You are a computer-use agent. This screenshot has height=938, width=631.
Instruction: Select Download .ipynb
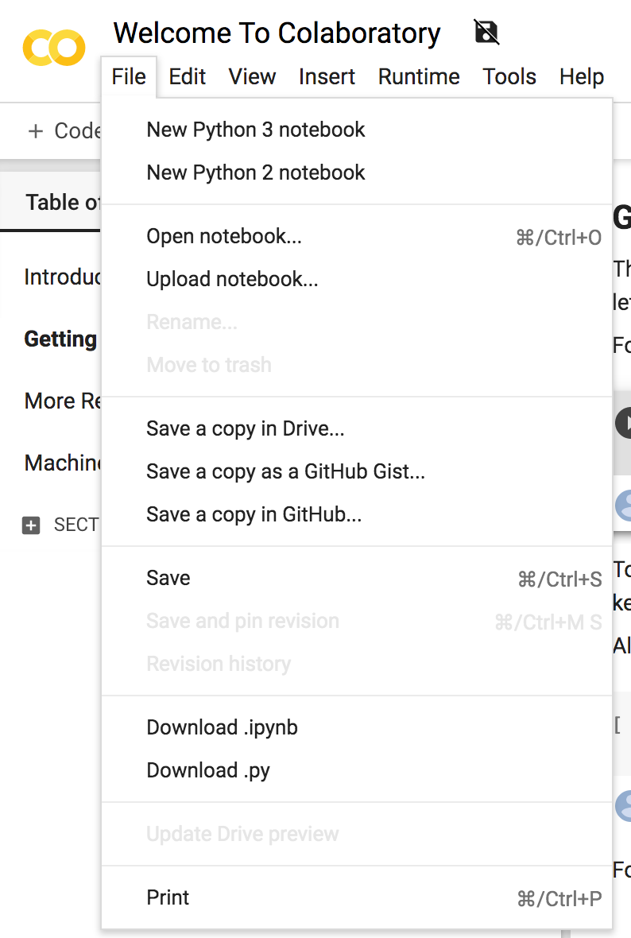222,727
